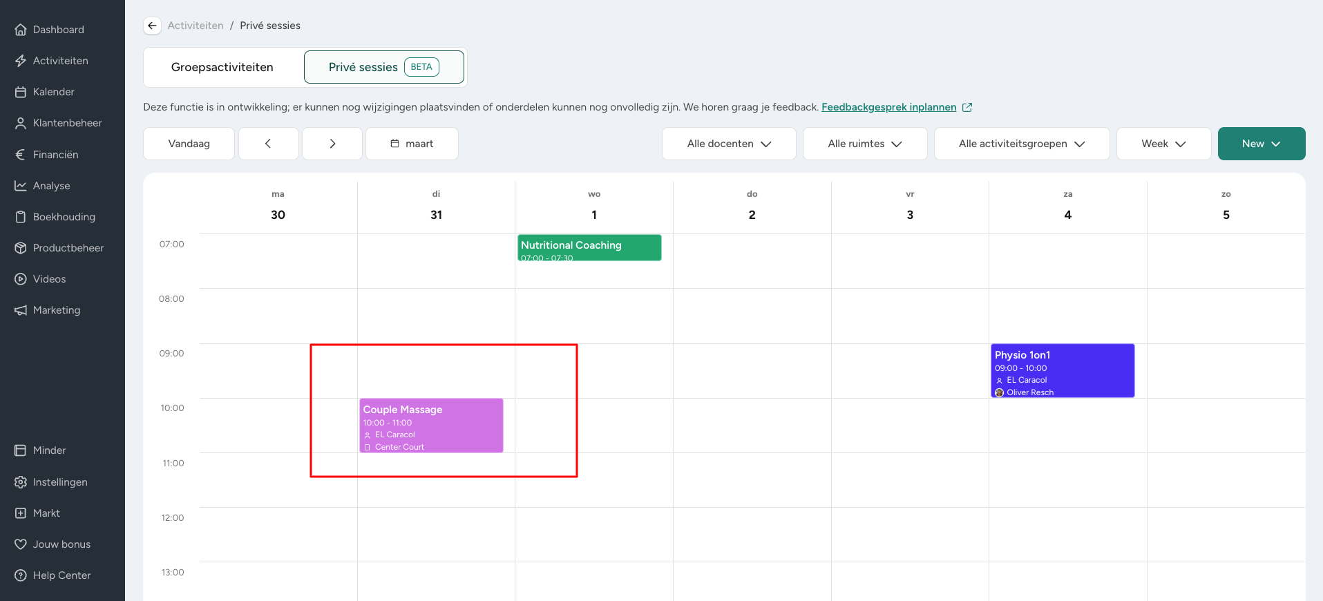Image resolution: width=1323 pixels, height=601 pixels.
Task: Open the maart date picker
Action: (412, 144)
